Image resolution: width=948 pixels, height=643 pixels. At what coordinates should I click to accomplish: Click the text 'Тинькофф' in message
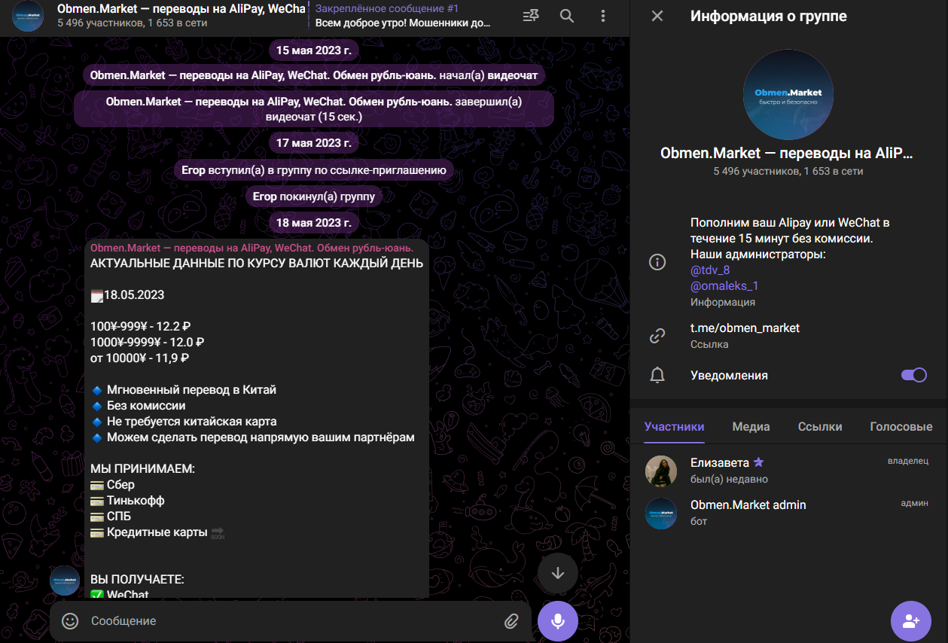coord(136,501)
